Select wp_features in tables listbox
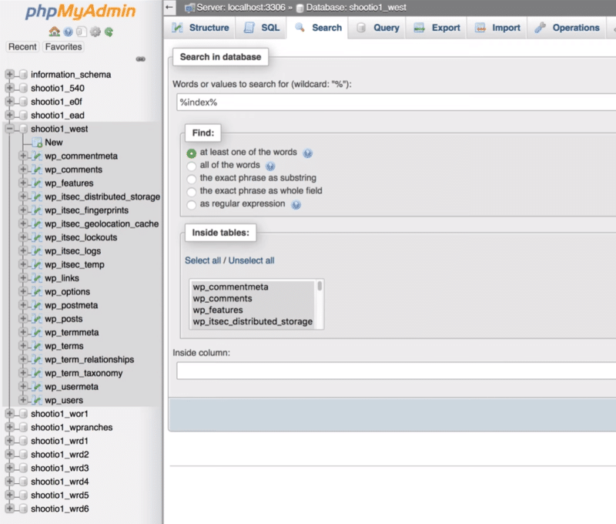The height and width of the screenshot is (524, 616). 253,310
